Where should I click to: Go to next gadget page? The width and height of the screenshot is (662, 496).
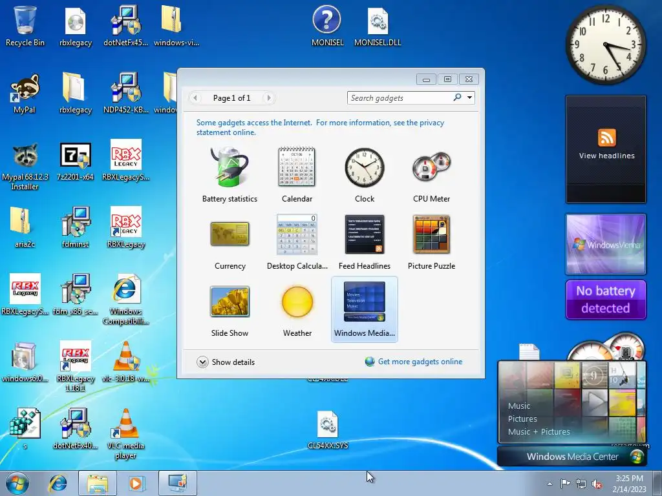coord(268,98)
